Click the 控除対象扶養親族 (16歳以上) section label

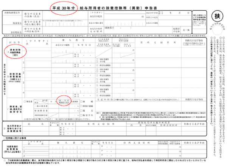click(x=15, y=78)
